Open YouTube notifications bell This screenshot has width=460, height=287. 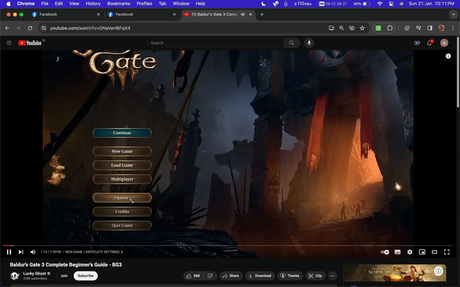tap(429, 43)
